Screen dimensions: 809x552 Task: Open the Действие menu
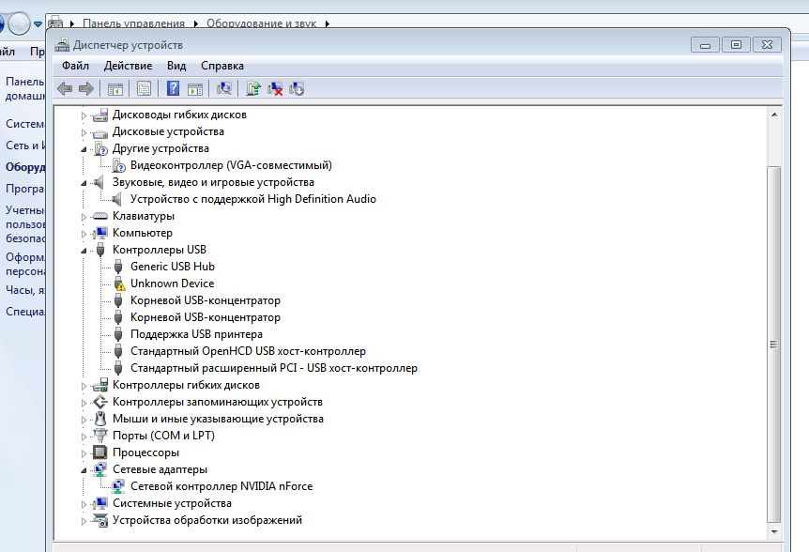(x=128, y=66)
